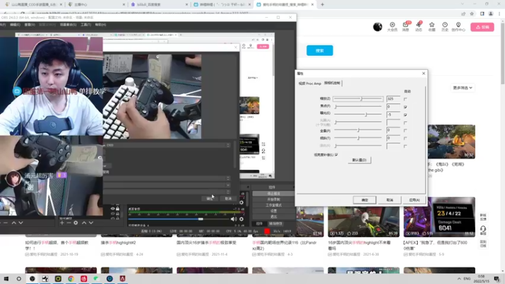Viewport: 505px width, 284px height.
Task: Expand the 更多筛选 filter dropdown
Action: tap(463, 88)
